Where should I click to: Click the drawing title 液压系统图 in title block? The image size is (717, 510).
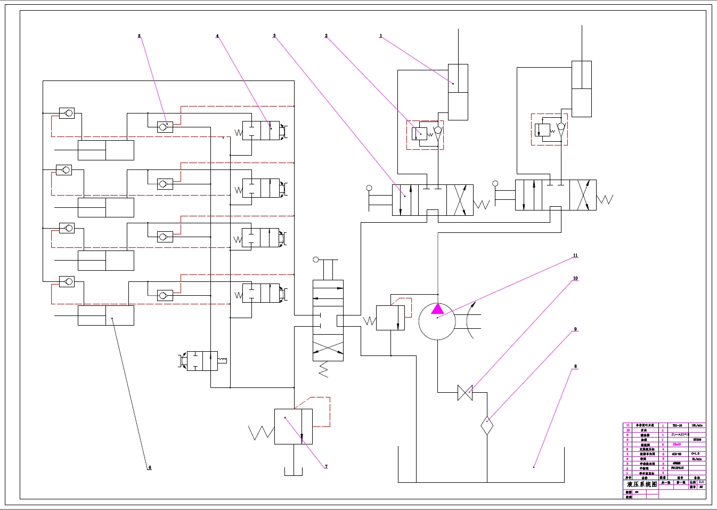tap(642, 484)
